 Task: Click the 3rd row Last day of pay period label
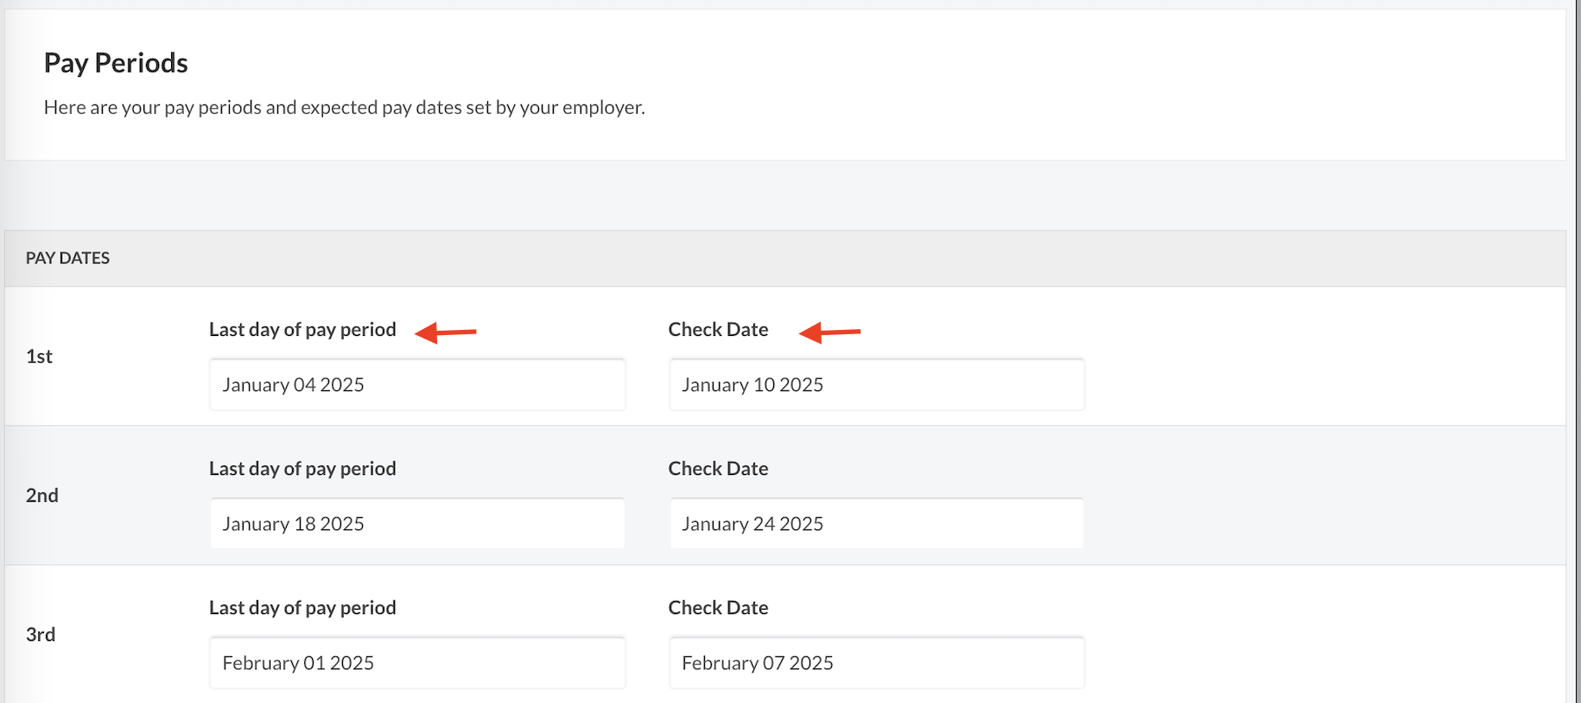click(302, 608)
